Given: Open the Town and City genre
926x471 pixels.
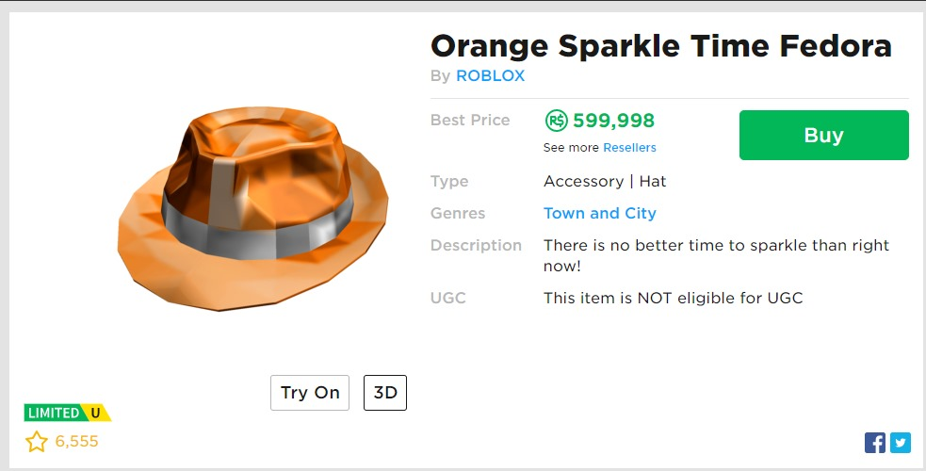Looking at the screenshot, I should click(x=599, y=213).
